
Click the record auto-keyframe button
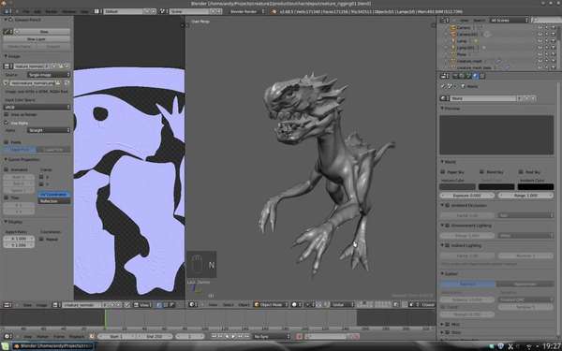tap(300, 337)
